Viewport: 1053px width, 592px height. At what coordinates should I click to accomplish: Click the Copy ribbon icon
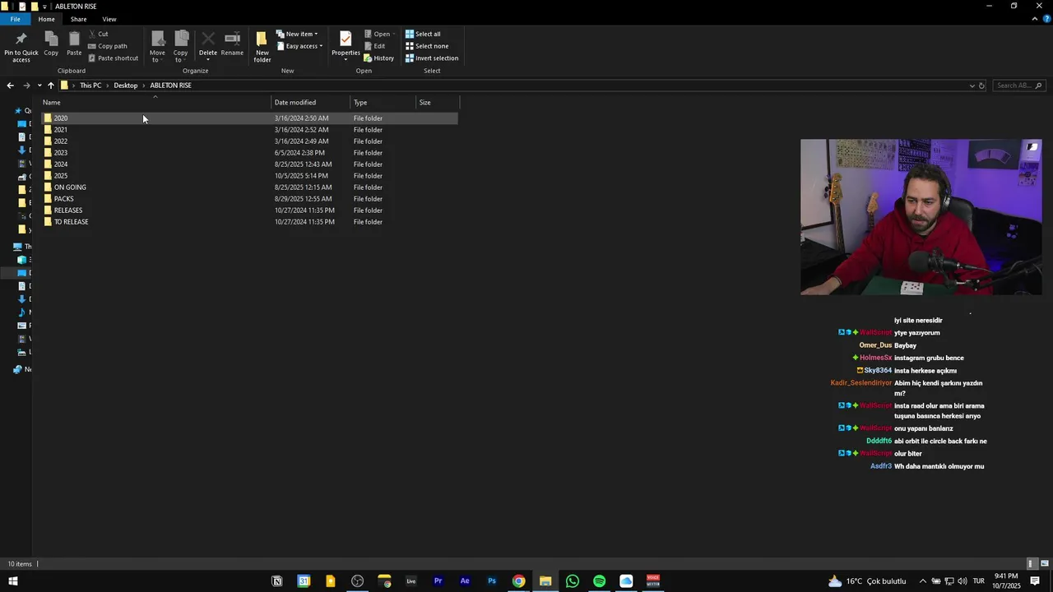click(51, 44)
